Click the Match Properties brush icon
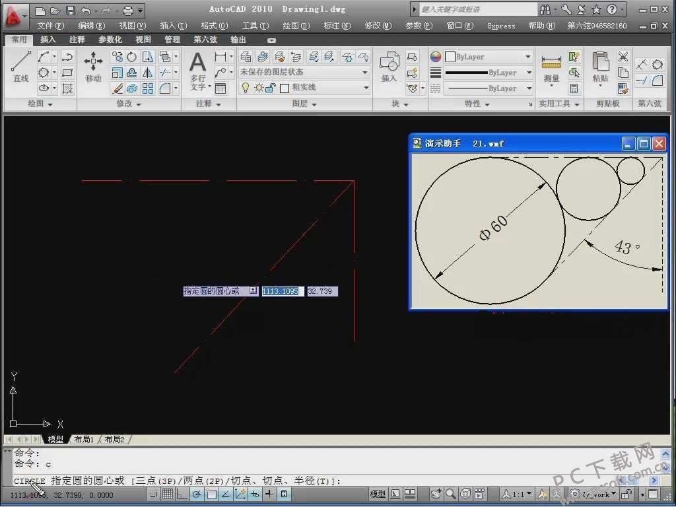This screenshot has height=507, width=676. [623, 88]
